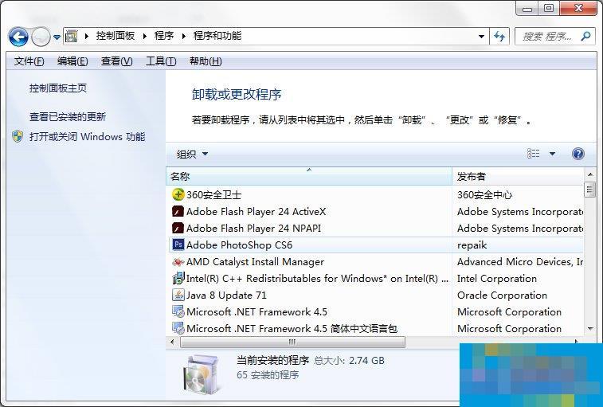Screen dimensions: 603x407
Task: Click the Adobe PhotoShop CS6 Ps icon
Action: coord(178,245)
